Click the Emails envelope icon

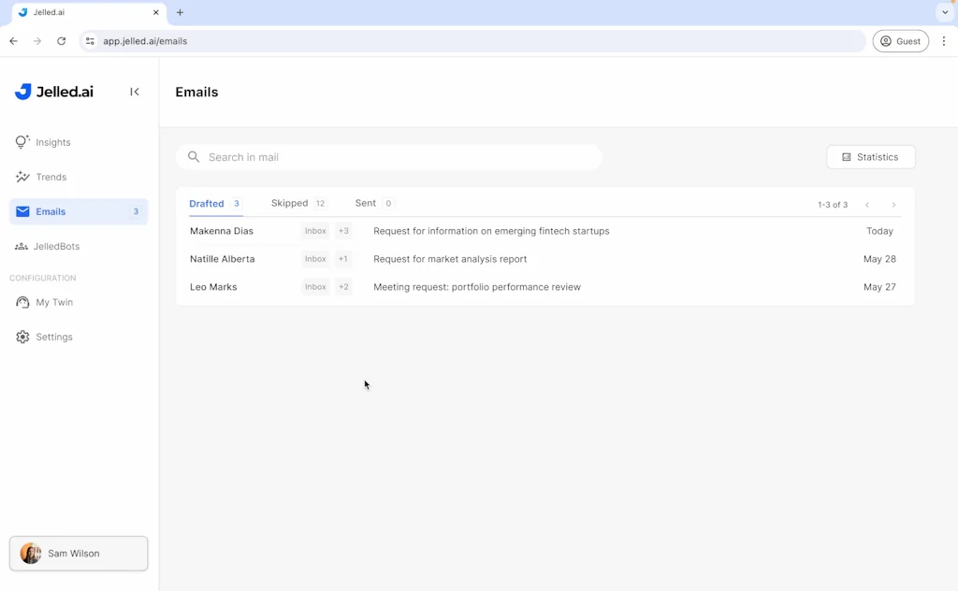pos(22,211)
